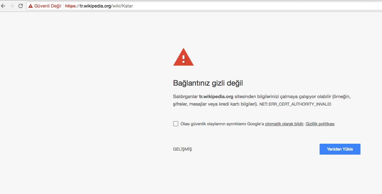
Task: Collapse the advanced details section
Action: point(182,149)
